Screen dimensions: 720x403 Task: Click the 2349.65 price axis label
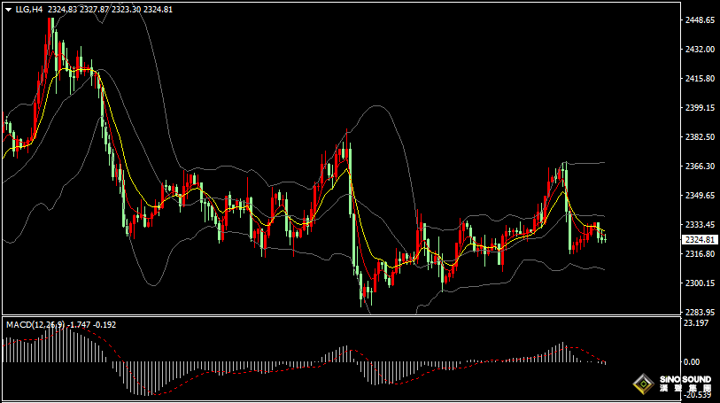click(700, 196)
